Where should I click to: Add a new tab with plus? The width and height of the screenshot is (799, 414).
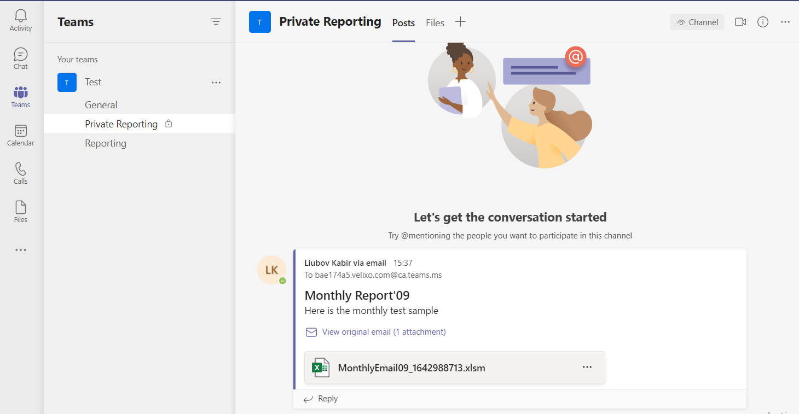[x=461, y=22]
